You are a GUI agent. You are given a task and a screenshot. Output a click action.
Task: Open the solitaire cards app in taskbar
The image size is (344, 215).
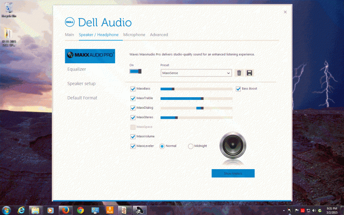pyautogui.click(x=124, y=210)
